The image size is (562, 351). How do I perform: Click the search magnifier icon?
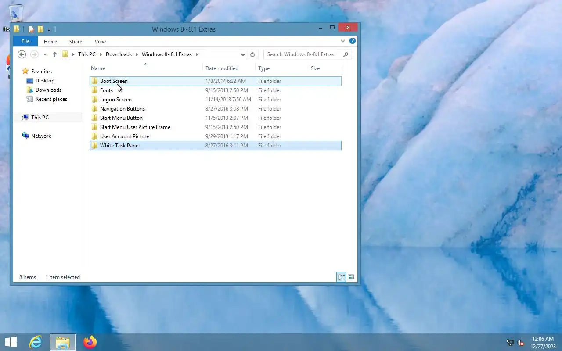pyautogui.click(x=346, y=54)
